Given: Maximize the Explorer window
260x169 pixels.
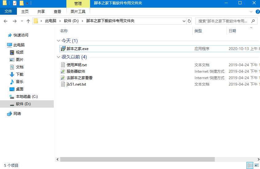Looking at the screenshot, I should 240,3.
